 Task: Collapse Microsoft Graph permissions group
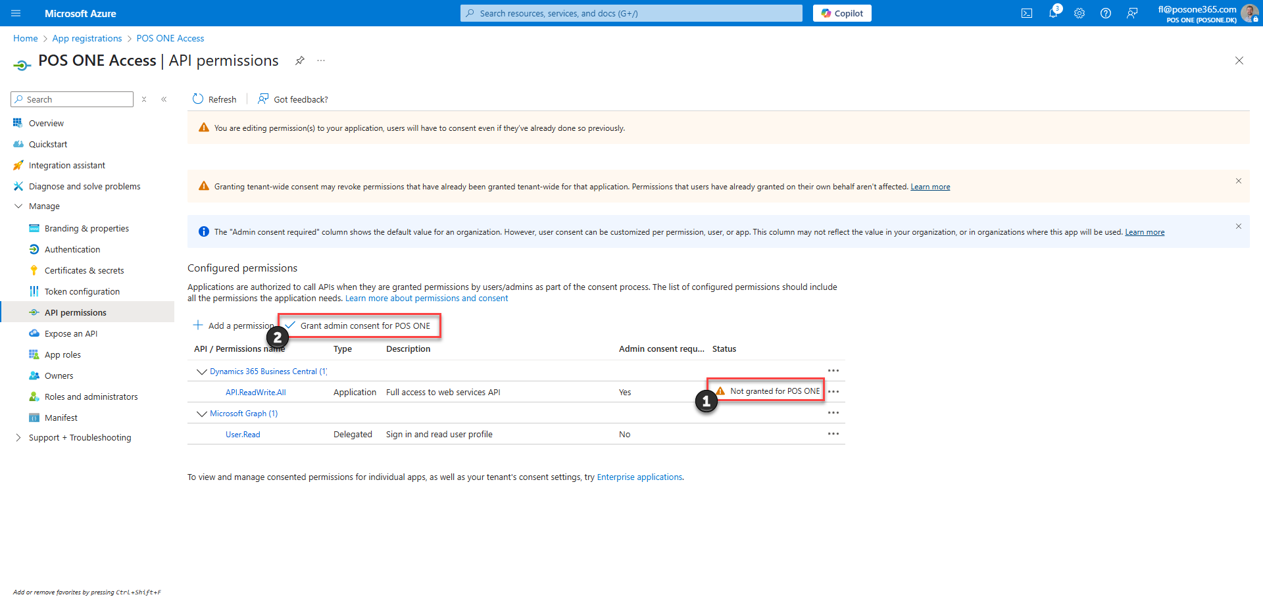[x=201, y=414]
